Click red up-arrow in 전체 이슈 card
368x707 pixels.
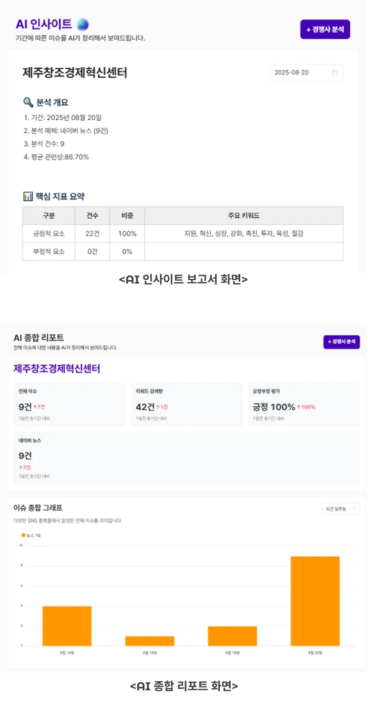[35, 407]
